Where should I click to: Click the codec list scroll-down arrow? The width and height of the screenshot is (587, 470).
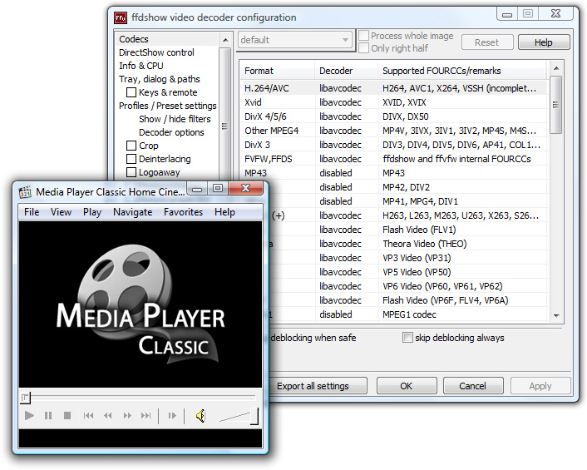pos(556,315)
